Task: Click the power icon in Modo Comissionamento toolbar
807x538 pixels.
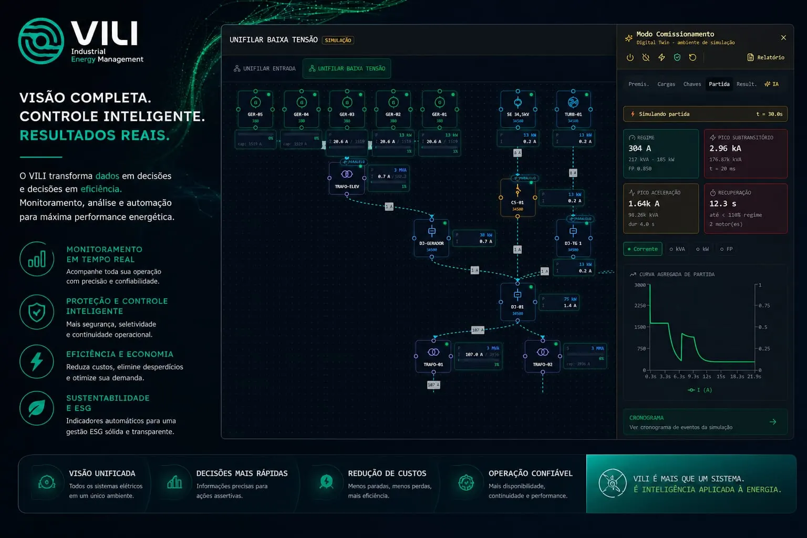Action: 630,57
